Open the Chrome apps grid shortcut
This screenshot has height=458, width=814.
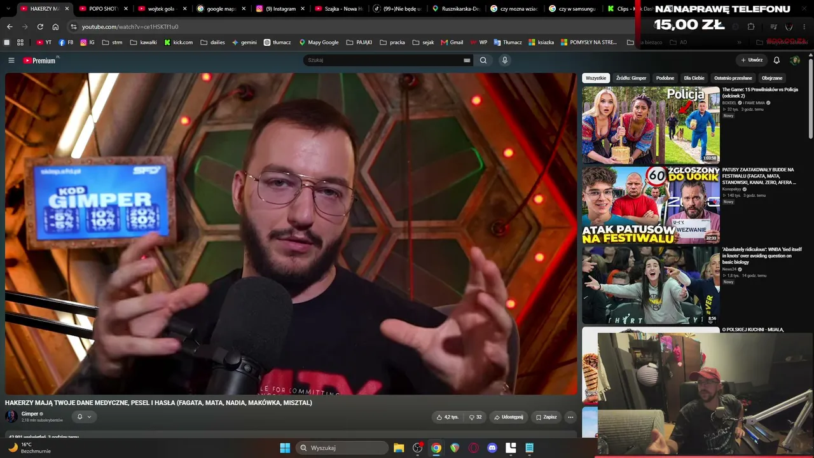20,43
